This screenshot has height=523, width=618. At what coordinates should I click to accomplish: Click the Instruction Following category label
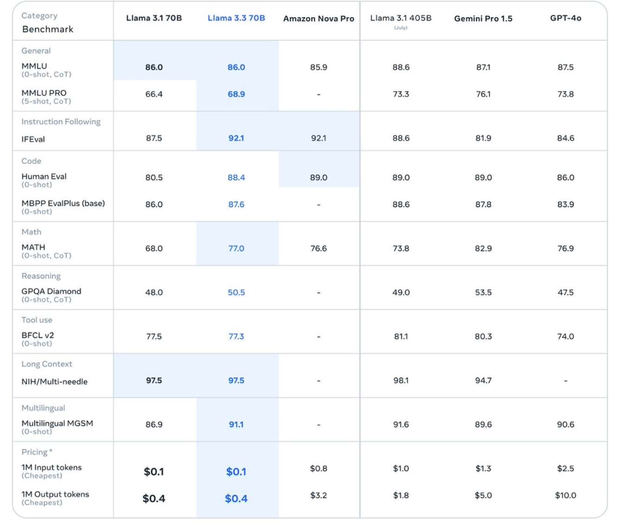pyautogui.click(x=61, y=122)
